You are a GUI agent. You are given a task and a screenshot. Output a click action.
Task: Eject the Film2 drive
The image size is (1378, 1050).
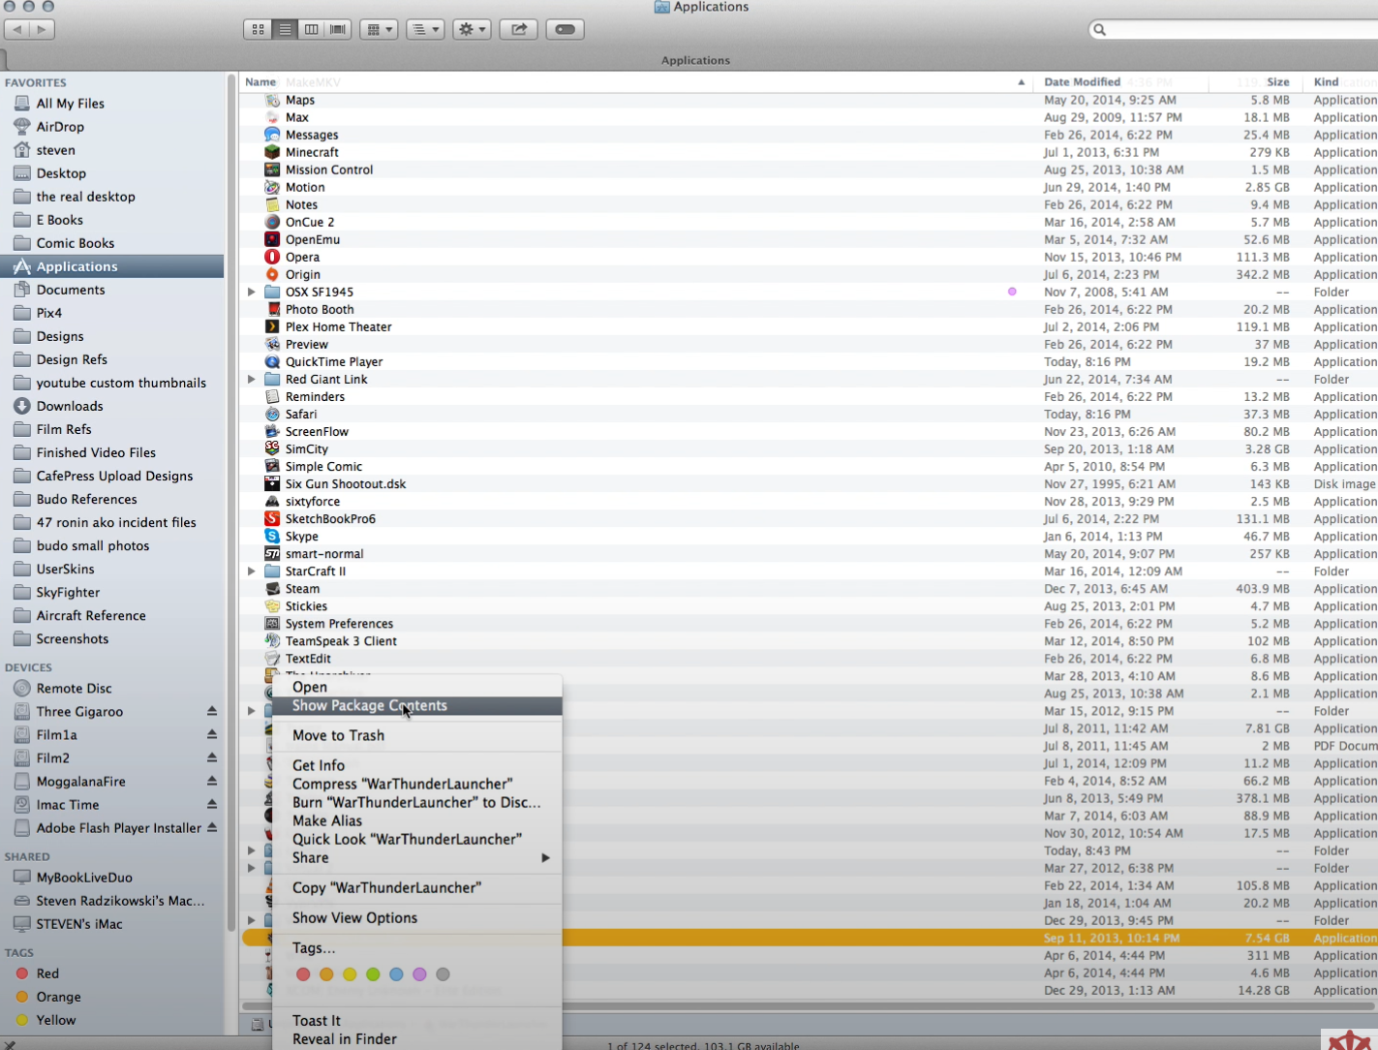pos(211,757)
